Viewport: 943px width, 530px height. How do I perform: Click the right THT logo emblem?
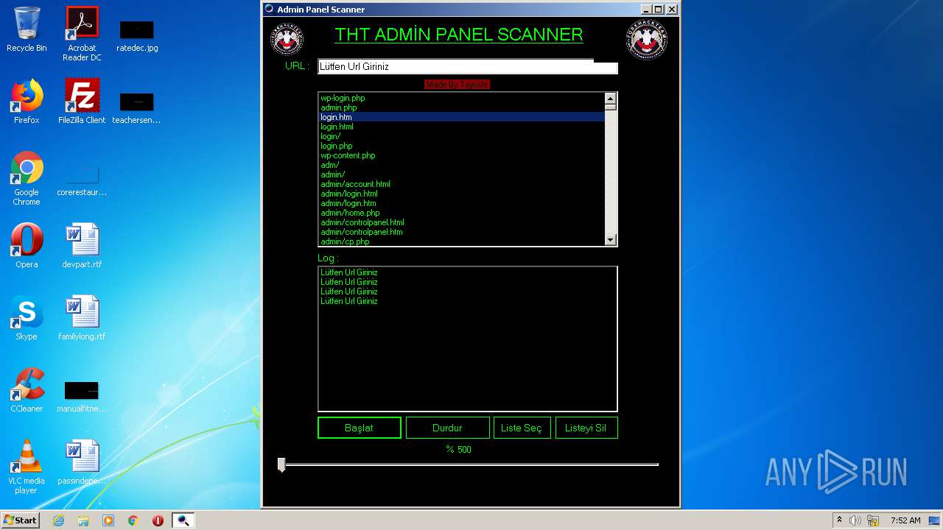pos(647,39)
